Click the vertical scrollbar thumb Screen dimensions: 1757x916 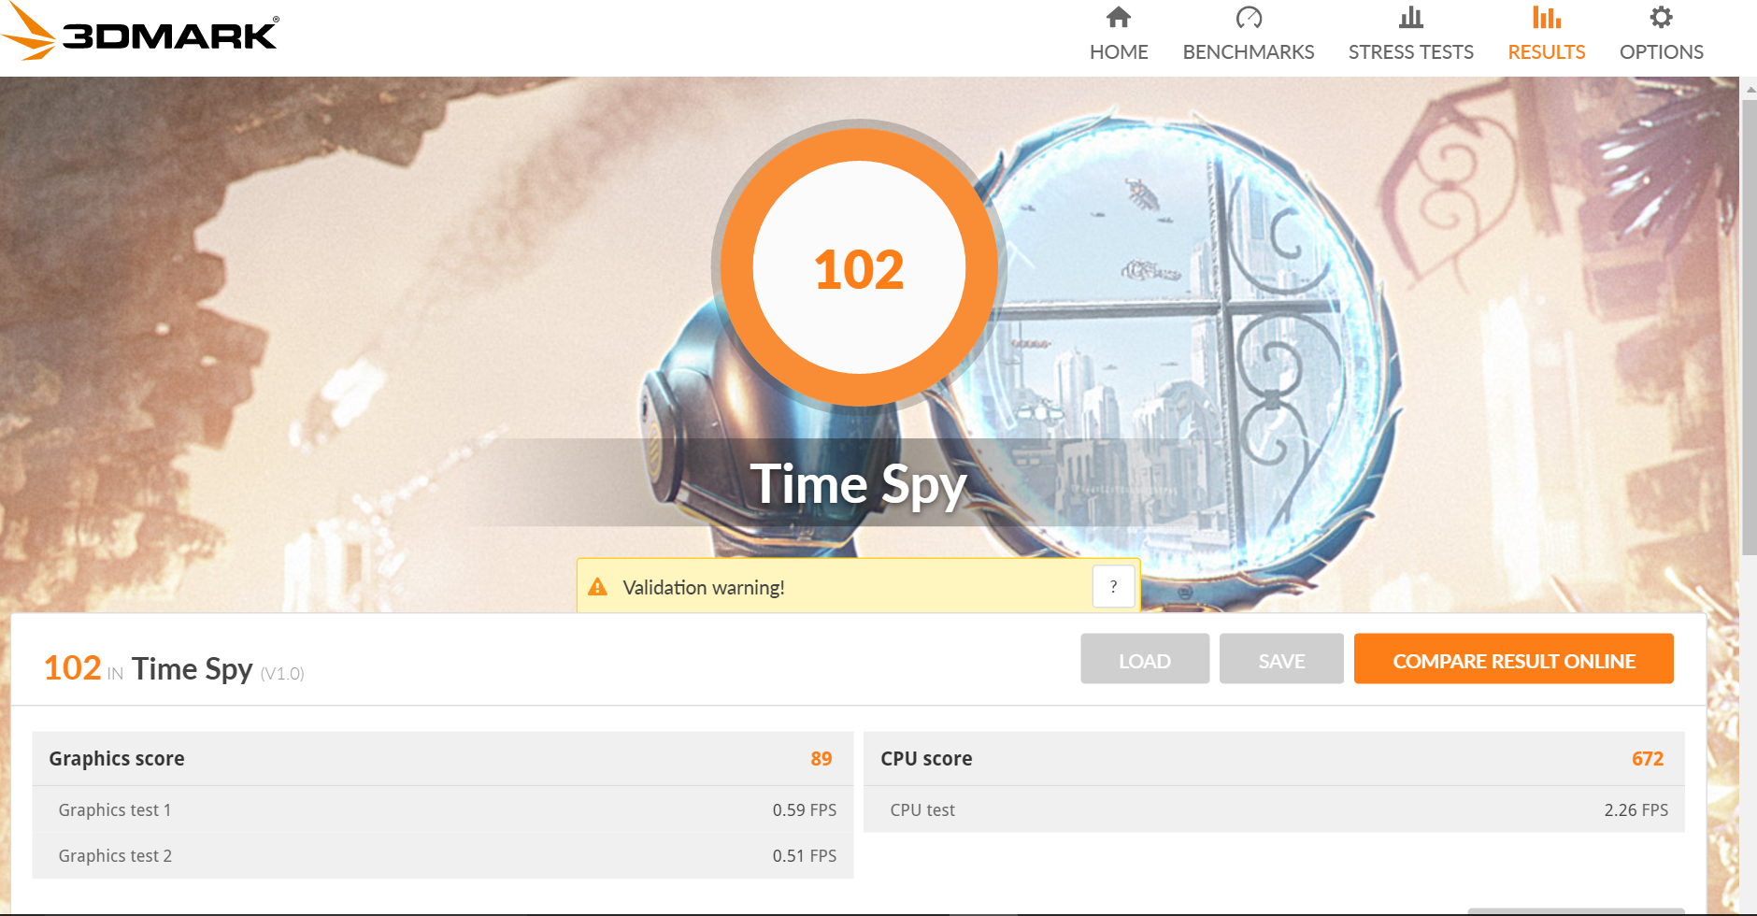tap(1749, 327)
